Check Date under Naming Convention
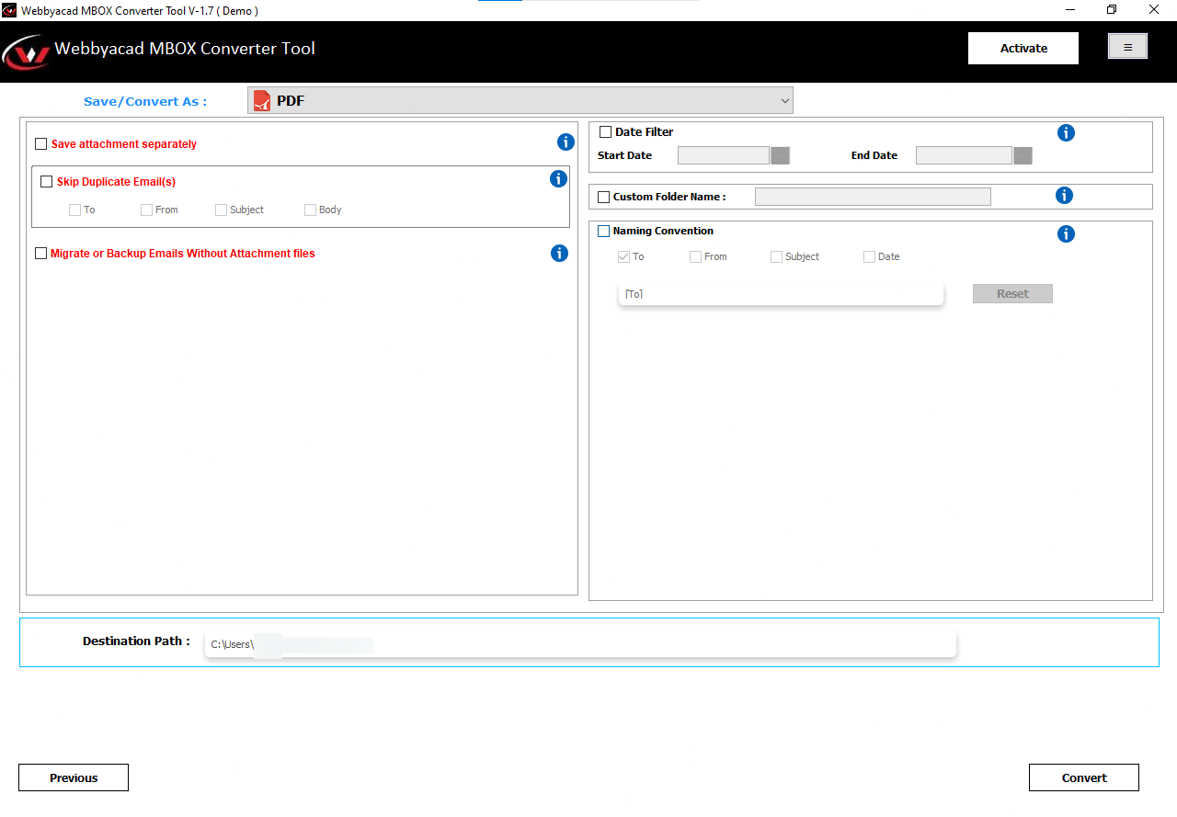This screenshot has width=1177, height=817. pyautogui.click(x=869, y=257)
